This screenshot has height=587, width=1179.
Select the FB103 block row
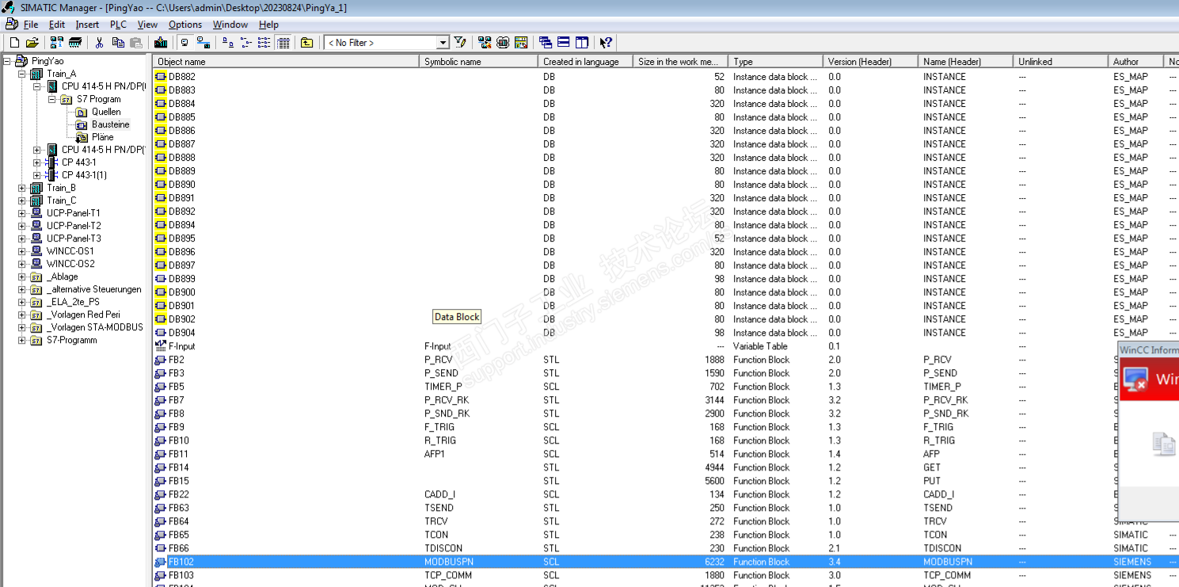tap(666, 575)
